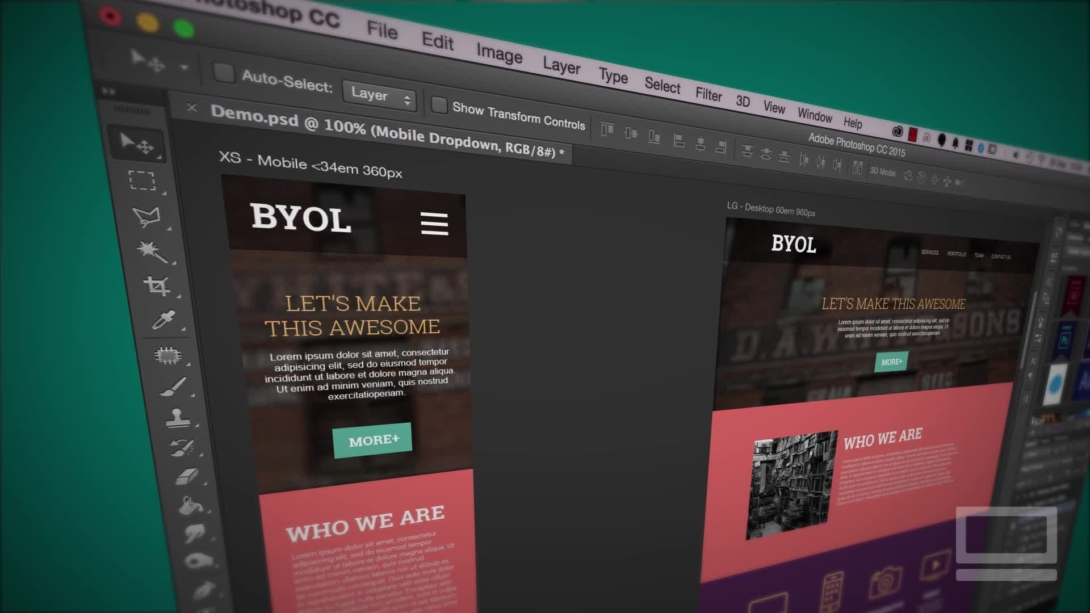Viewport: 1090px width, 613px height.
Task: Open the Image menu
Action: [499, 54]
